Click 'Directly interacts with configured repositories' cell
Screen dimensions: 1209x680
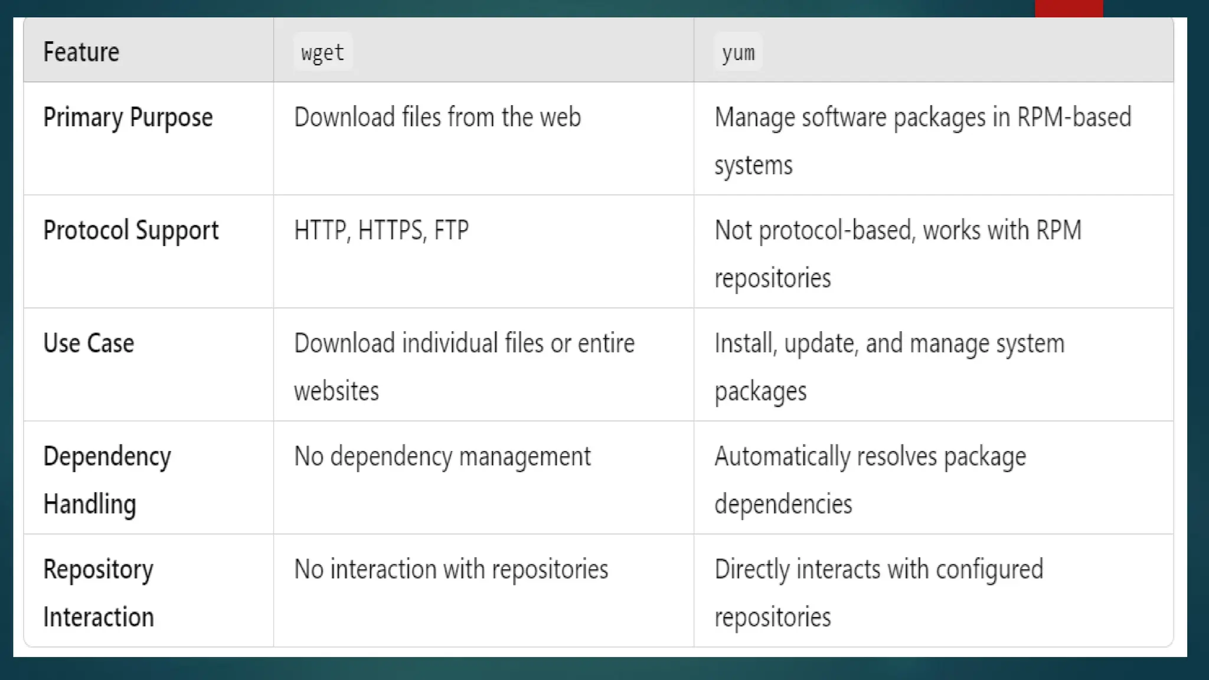pos(878,570)
